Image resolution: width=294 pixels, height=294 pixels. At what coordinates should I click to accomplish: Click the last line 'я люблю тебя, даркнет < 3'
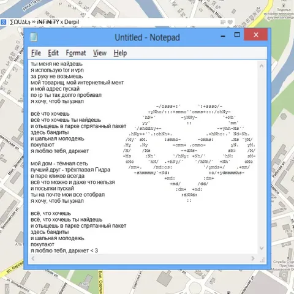pos(64,251)
